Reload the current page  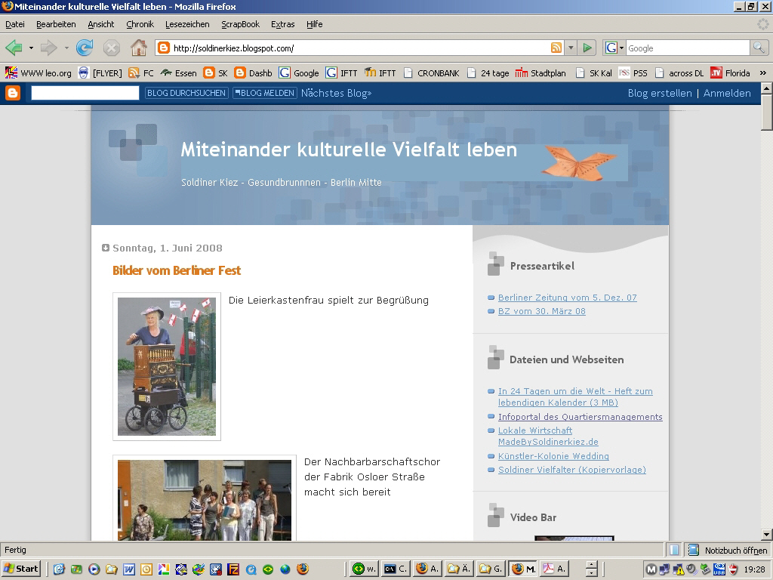85,48
